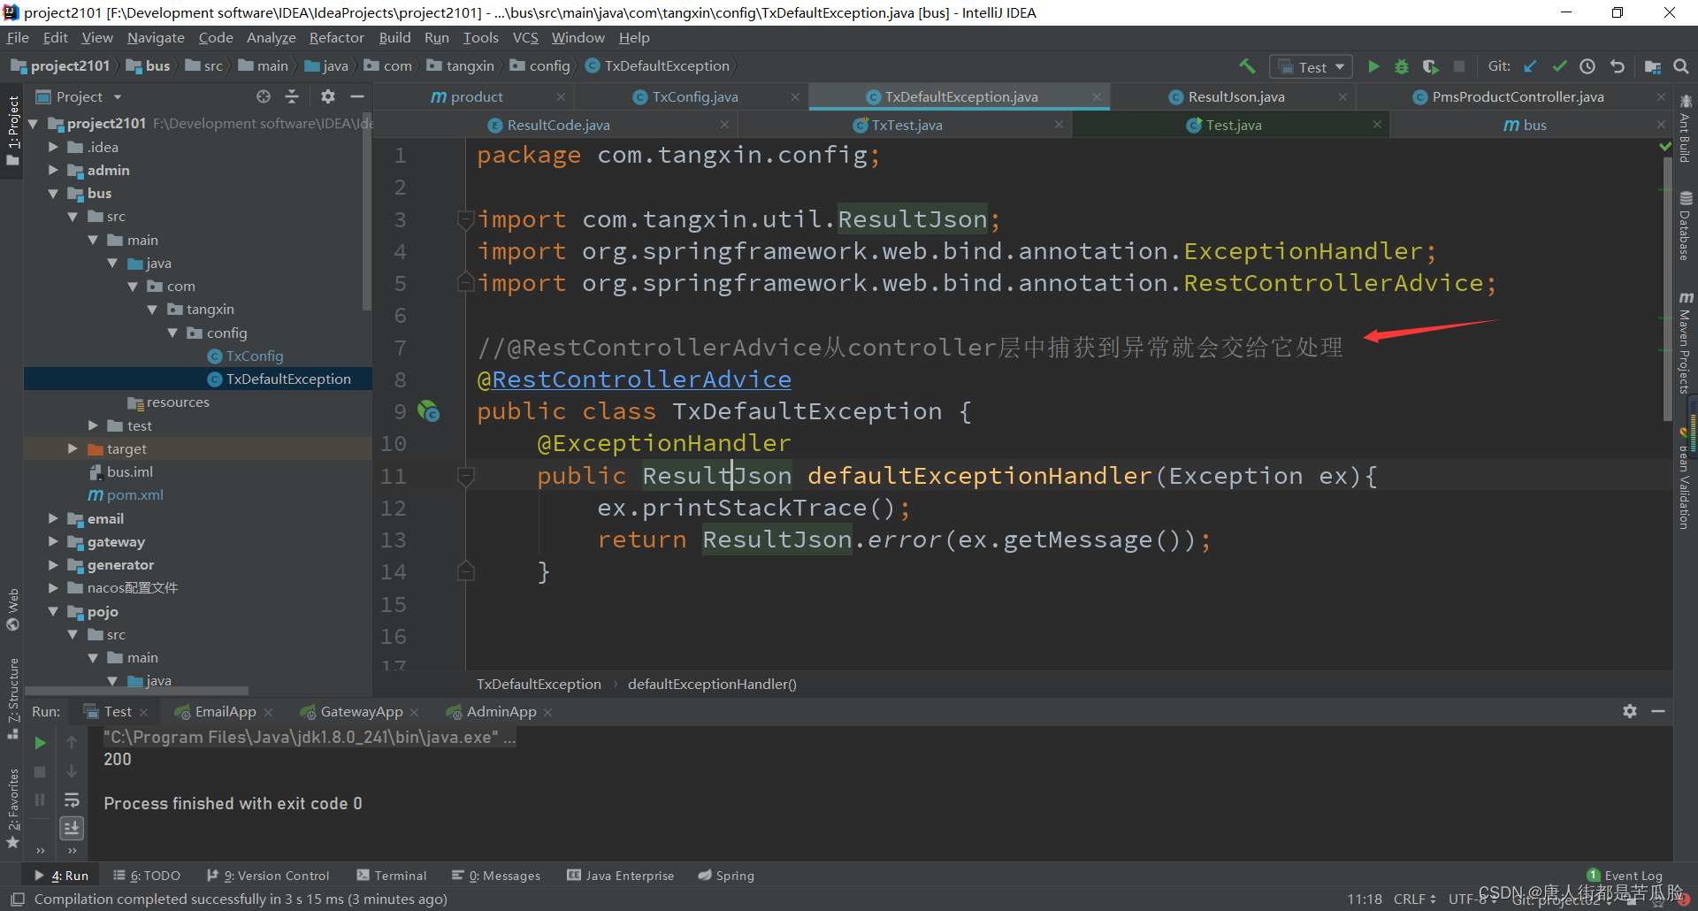Revert changes with the undo arrow icon
Image resolution: width=1698 pixels, height=911 pixels.
tap(1618, 66)
